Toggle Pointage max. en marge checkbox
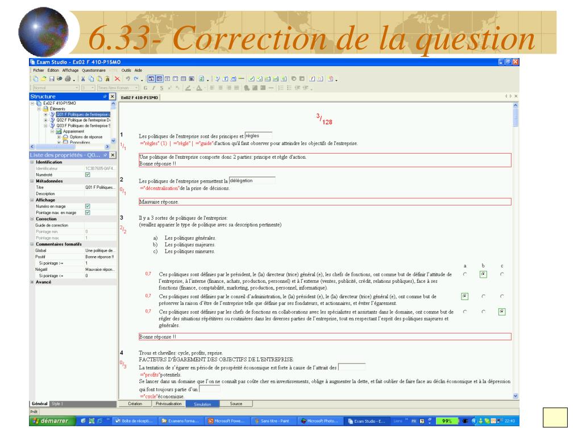 [x=88, y=213]
